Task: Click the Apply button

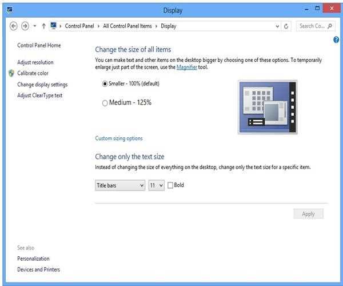Action: pyautogui.click(x=308, y=214)
